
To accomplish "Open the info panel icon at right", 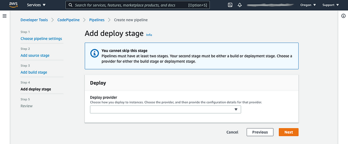I will (343, 16).
